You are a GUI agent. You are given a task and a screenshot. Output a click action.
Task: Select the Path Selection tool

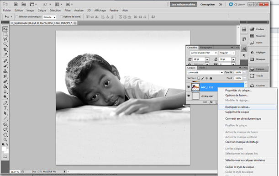click(5, 113)
